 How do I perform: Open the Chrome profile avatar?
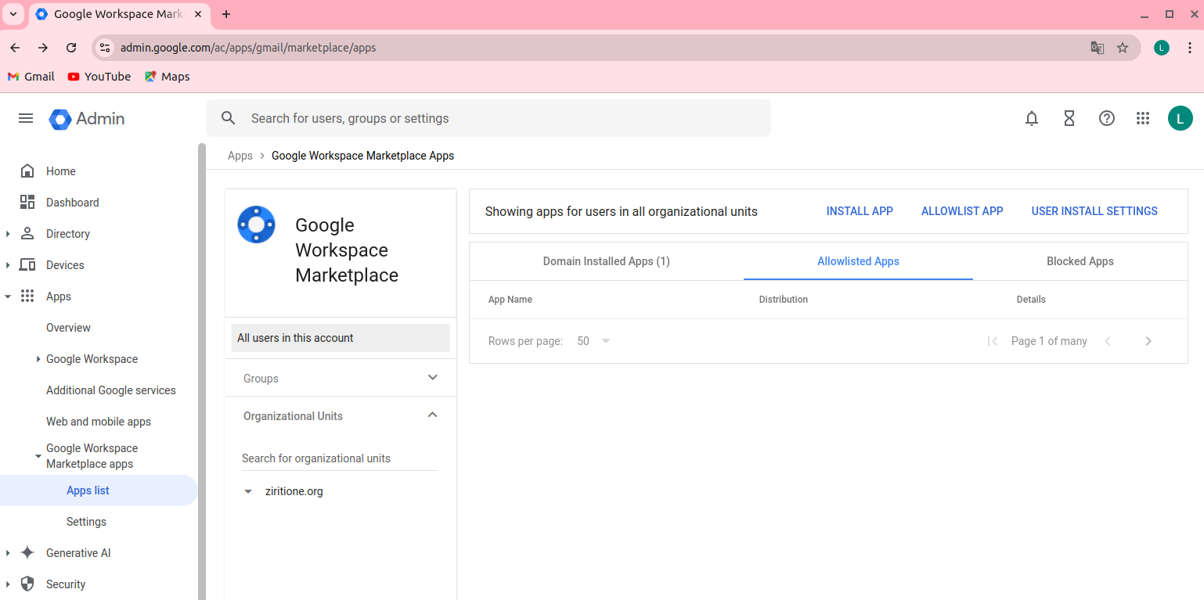(1162, 48)
